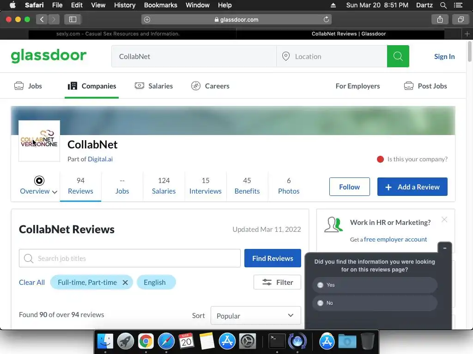The height and width of the screenshot is (354, 473).
Task: Open the Salaries navigation tab
Action: tap(153, 86)
